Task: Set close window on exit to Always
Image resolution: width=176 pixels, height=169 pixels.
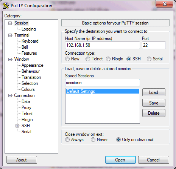Action: [67, 140]
